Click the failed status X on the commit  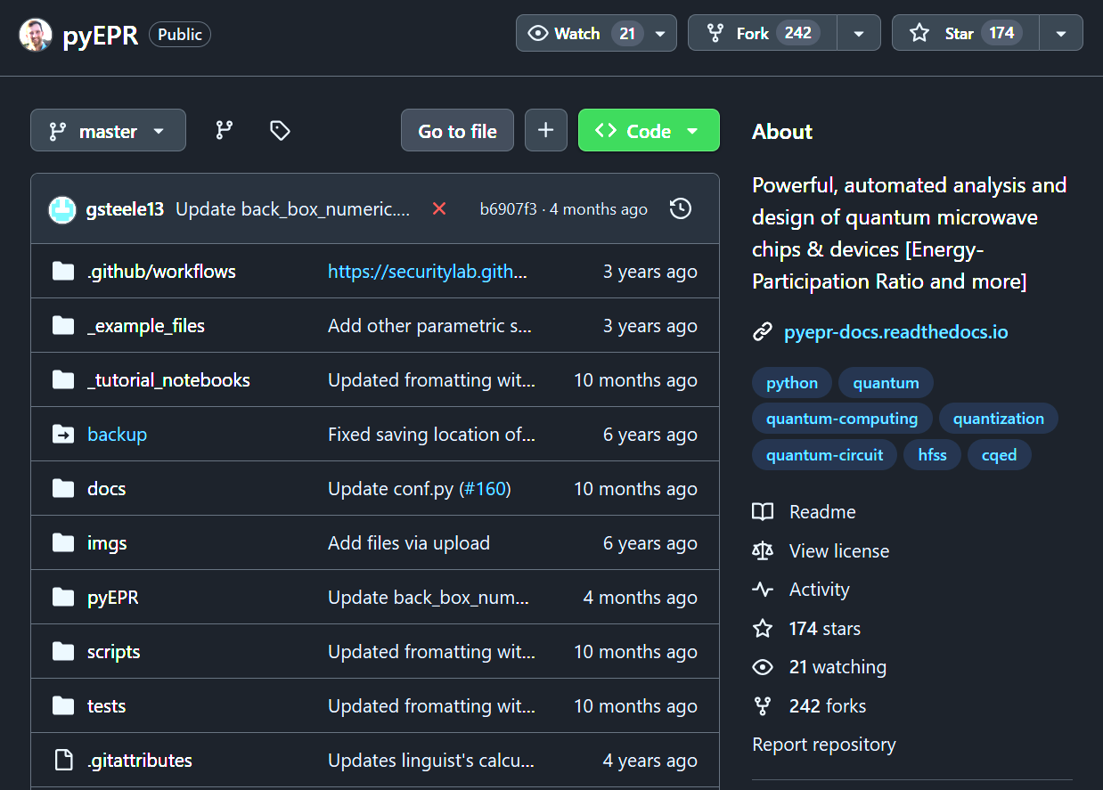[440, 208]
